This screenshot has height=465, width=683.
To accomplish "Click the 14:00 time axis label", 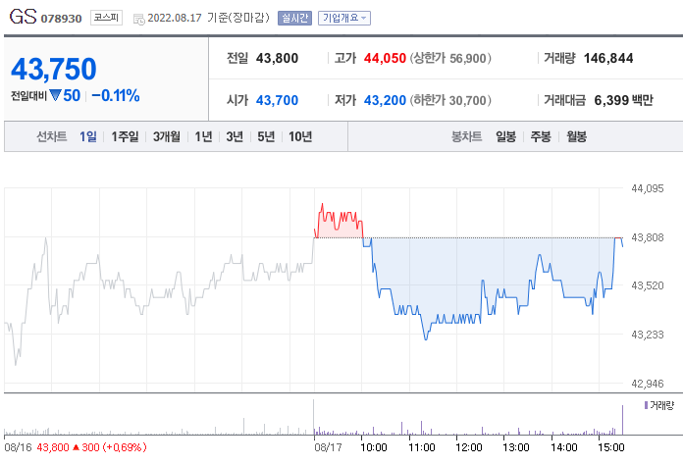I will 564,447.
